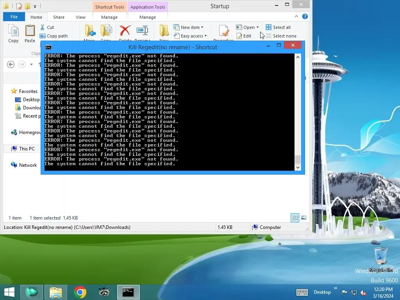Select Downloads under Favorites
This screenshot has width=400, height=300.
tap(28, 108)
